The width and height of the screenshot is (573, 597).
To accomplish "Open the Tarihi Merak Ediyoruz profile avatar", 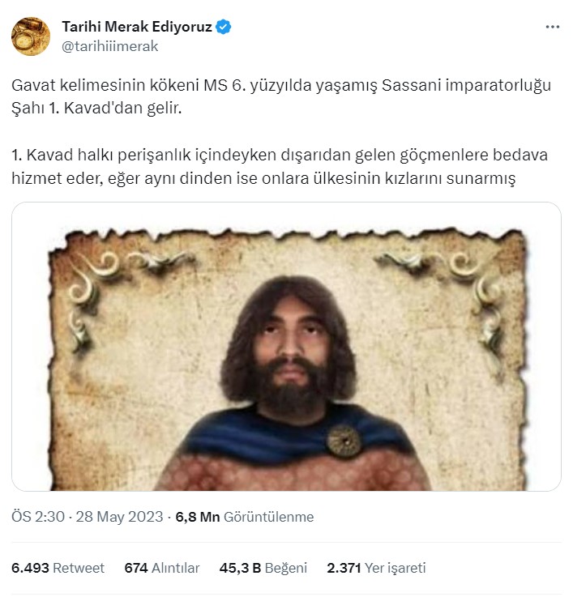I will (x=30, y=36).
